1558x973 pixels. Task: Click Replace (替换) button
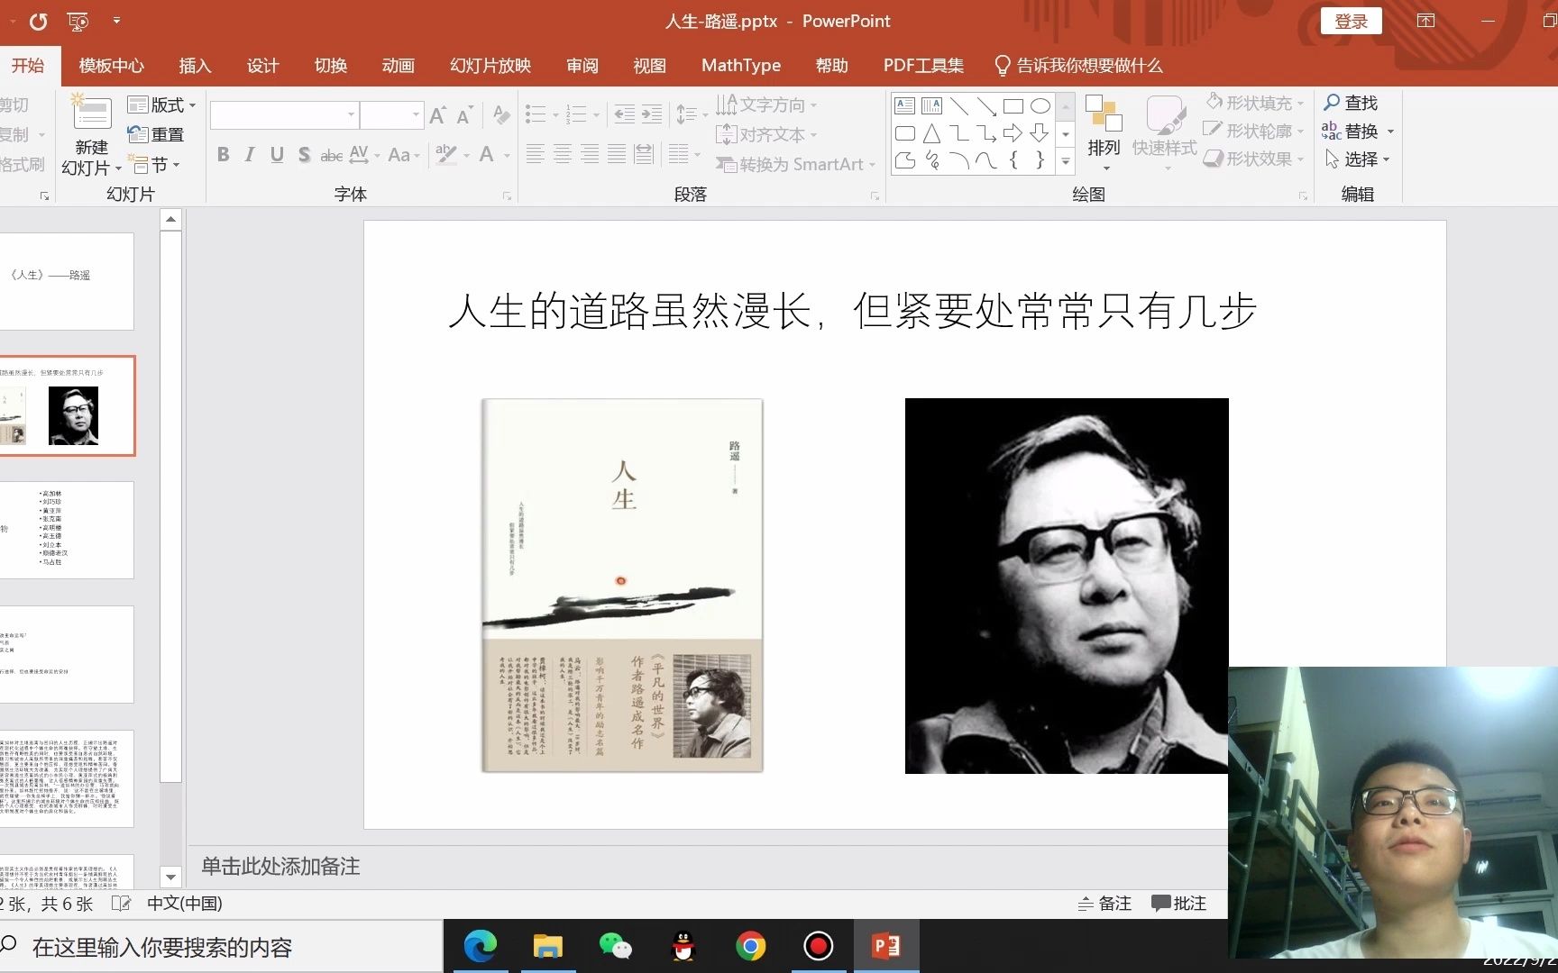tap(1358, 132)
